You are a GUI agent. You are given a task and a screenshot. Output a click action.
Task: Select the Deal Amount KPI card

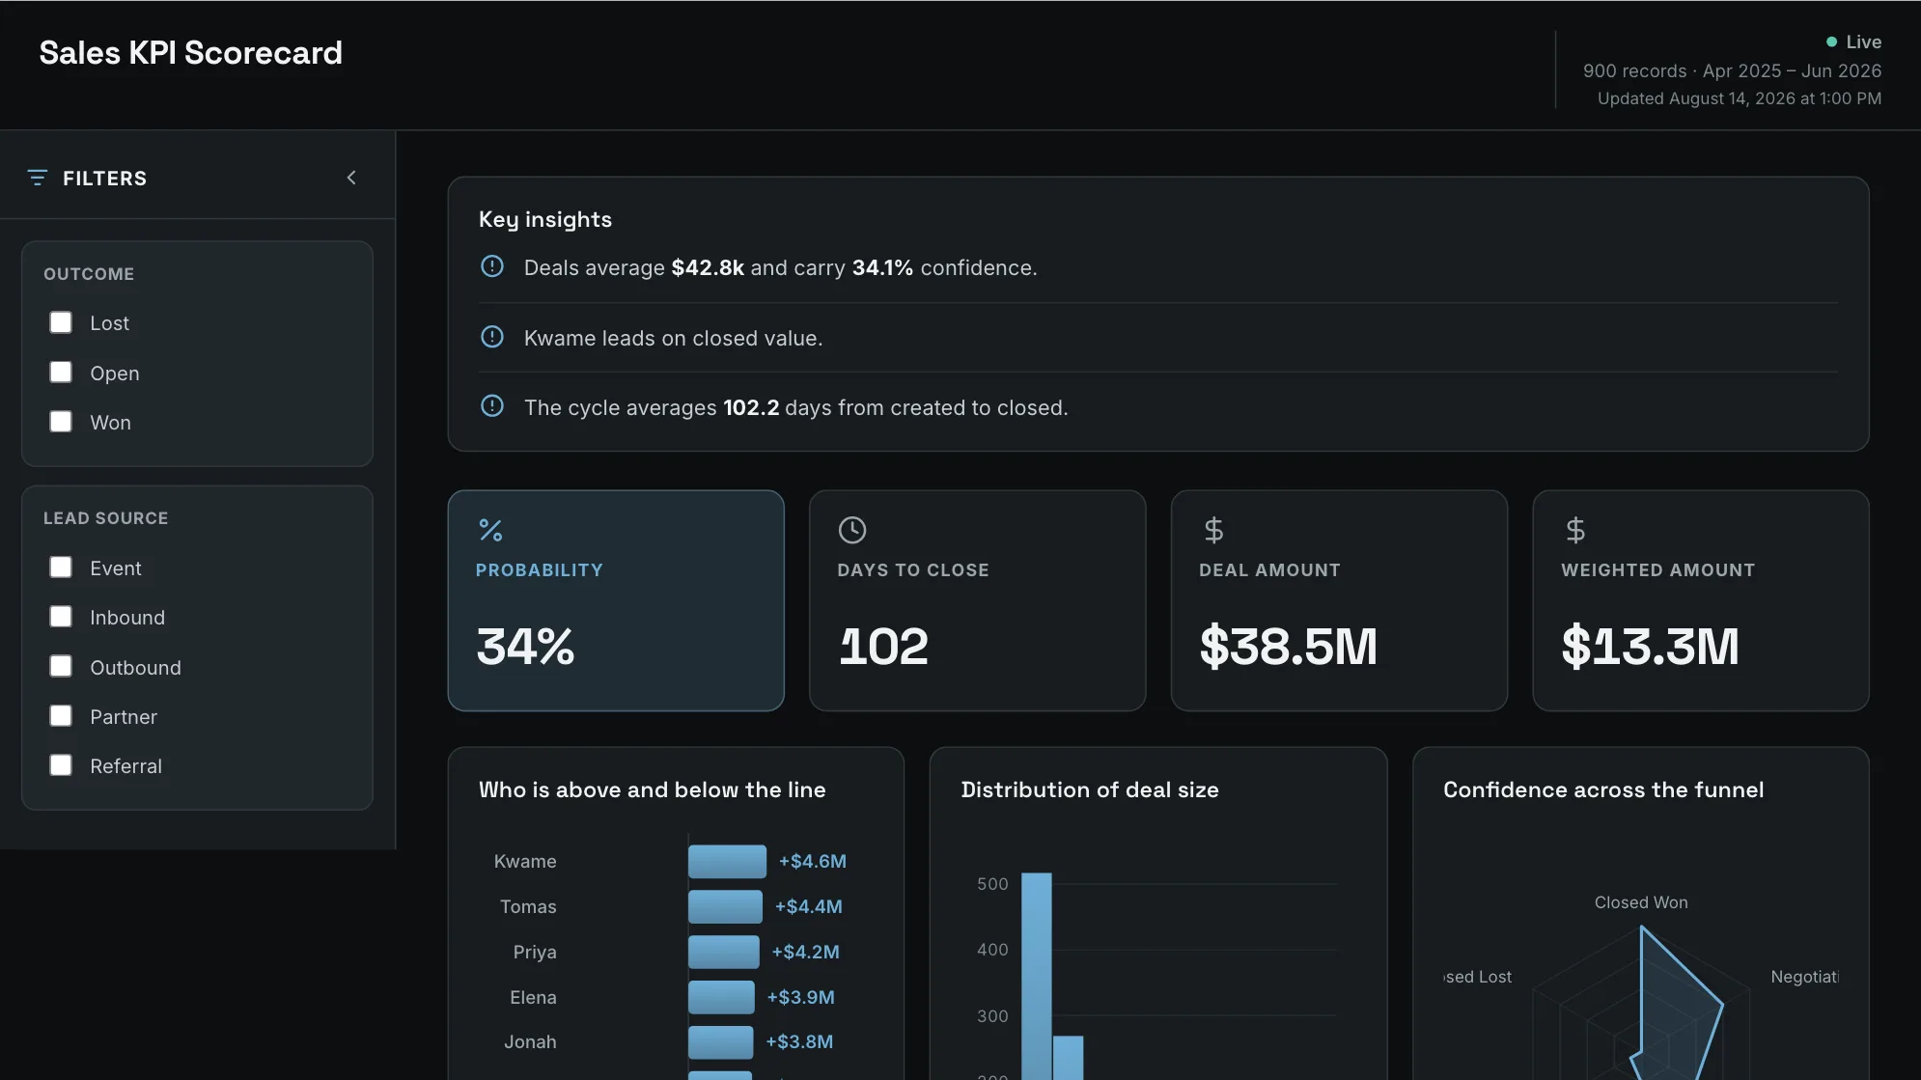(x=1339, y=600)
